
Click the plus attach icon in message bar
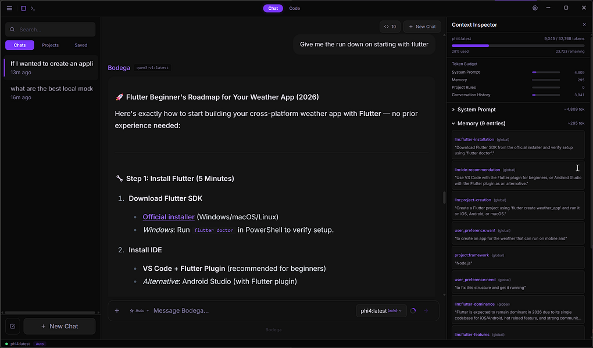coord(117,311)
